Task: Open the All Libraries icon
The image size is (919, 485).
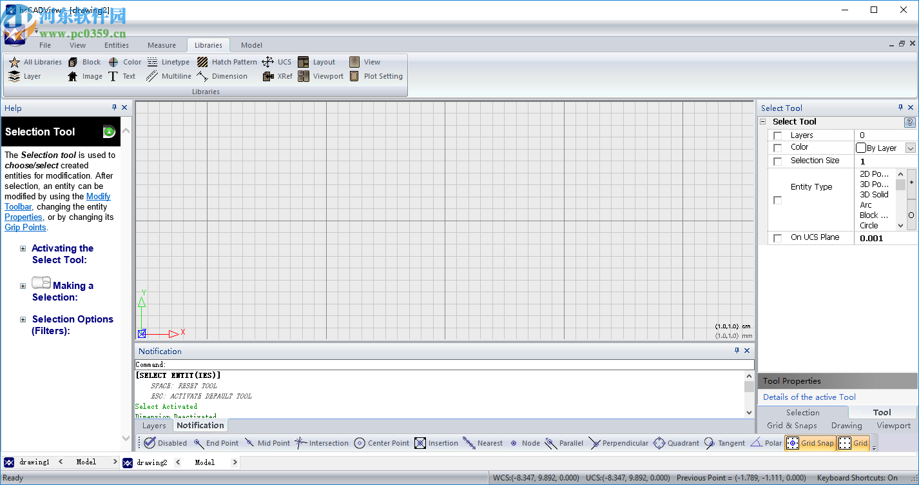Action: 14,62
